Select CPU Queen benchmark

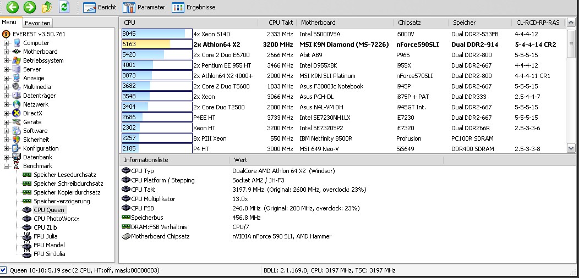tap(49, 210)
